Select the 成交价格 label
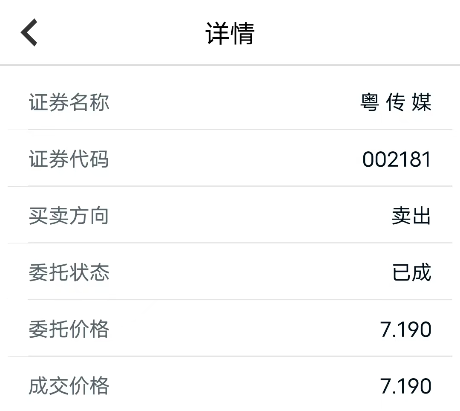 69,385
